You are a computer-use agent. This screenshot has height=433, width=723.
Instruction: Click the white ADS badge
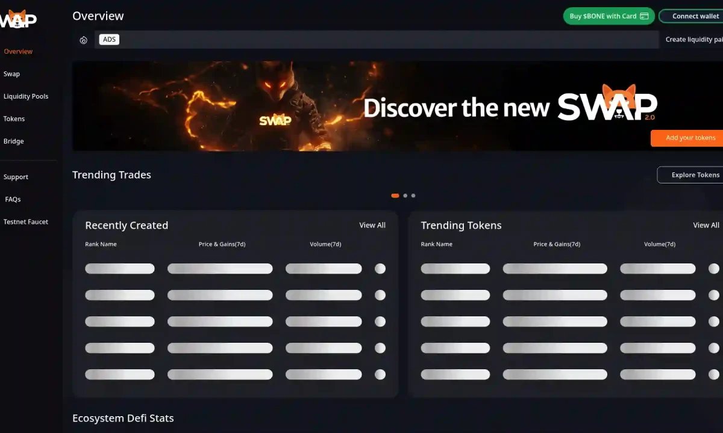click(109, 40)
